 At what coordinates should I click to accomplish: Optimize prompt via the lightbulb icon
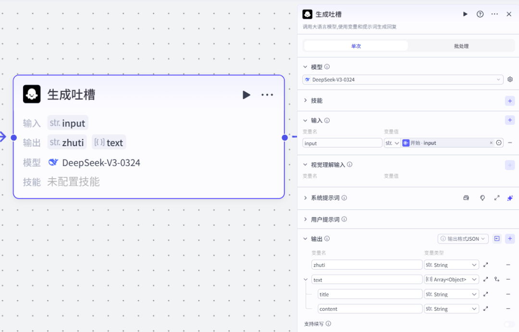(482, 197)
